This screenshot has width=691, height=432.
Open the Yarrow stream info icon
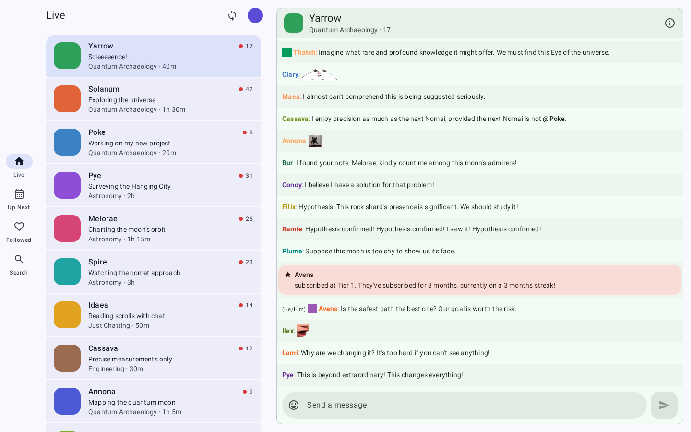(x=670, y=23)
